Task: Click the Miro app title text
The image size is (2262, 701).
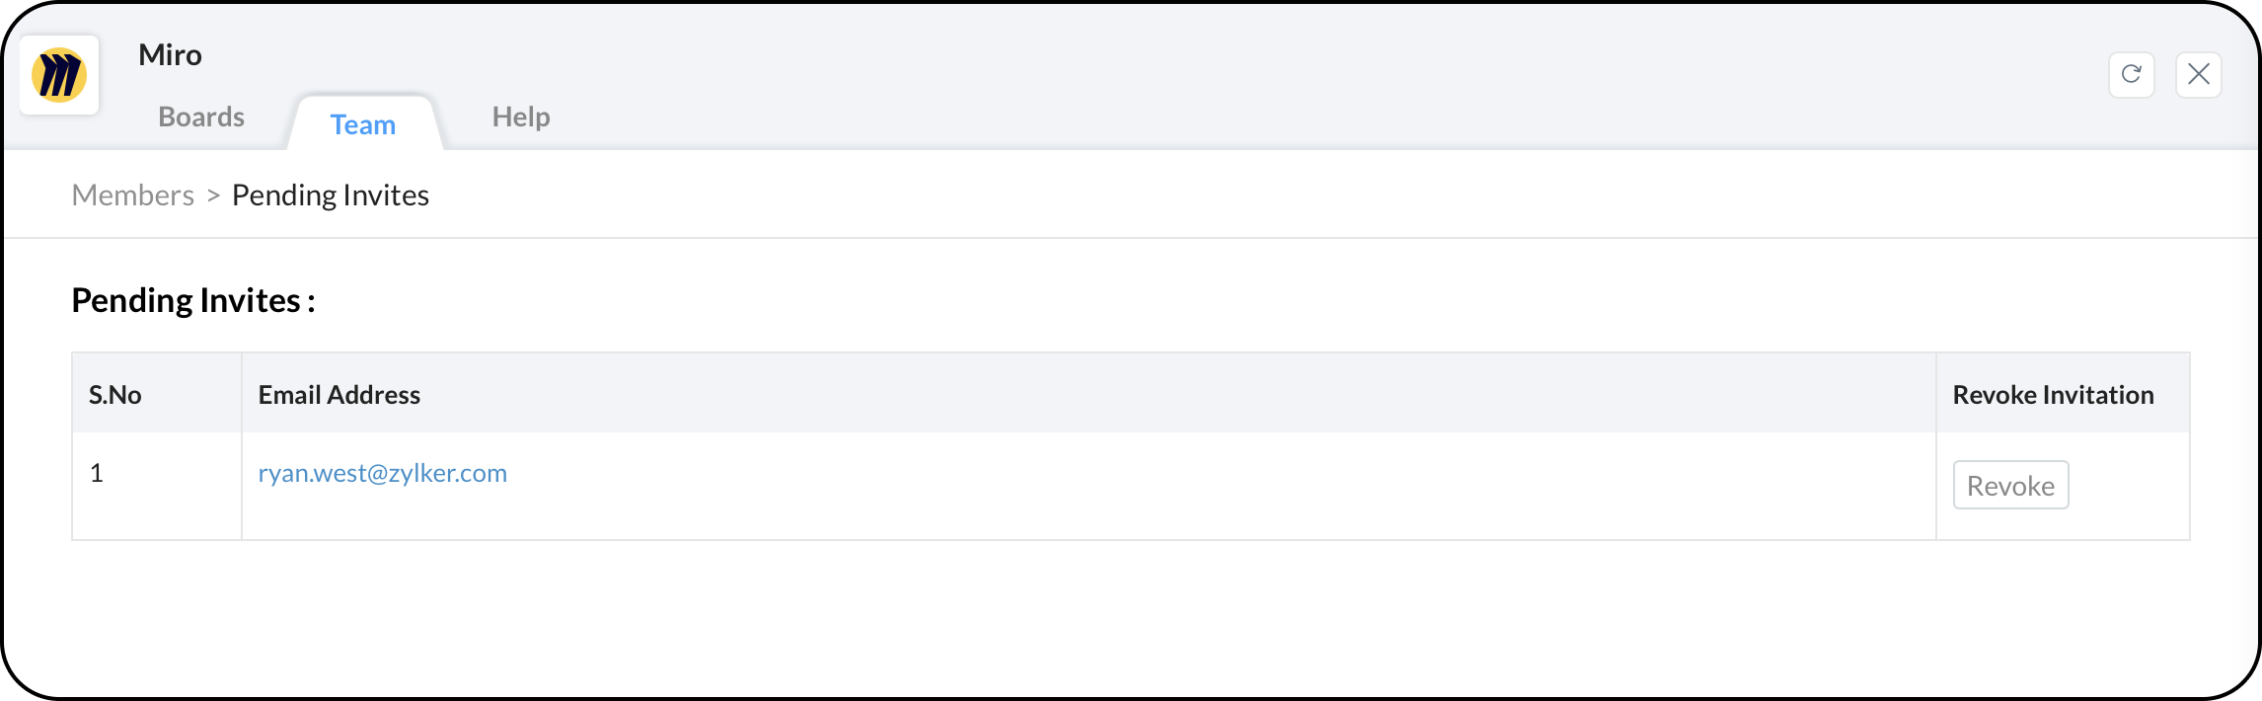Action: (170, 55)
